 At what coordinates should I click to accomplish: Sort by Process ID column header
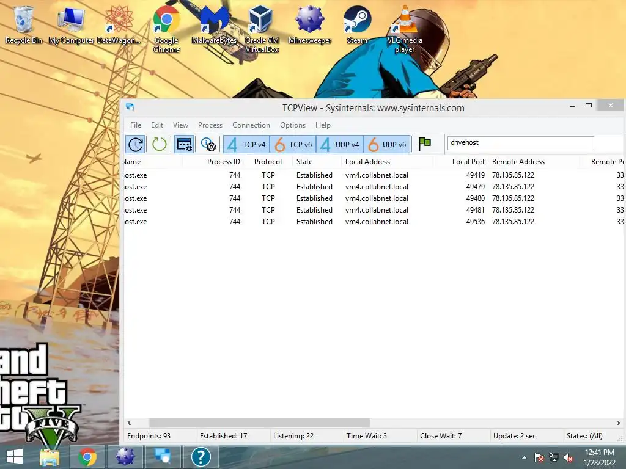(224, 161)
